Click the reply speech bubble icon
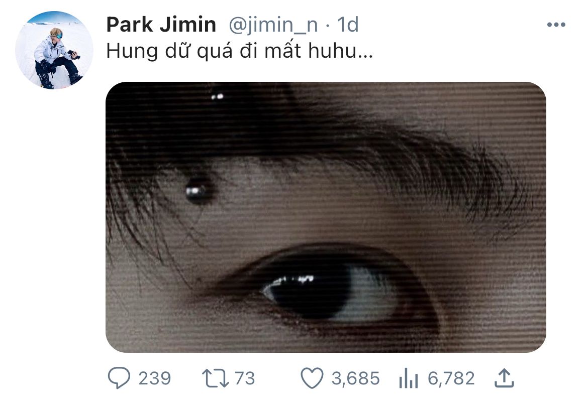Screen dimensions: 588x402 tap(120, 378)
